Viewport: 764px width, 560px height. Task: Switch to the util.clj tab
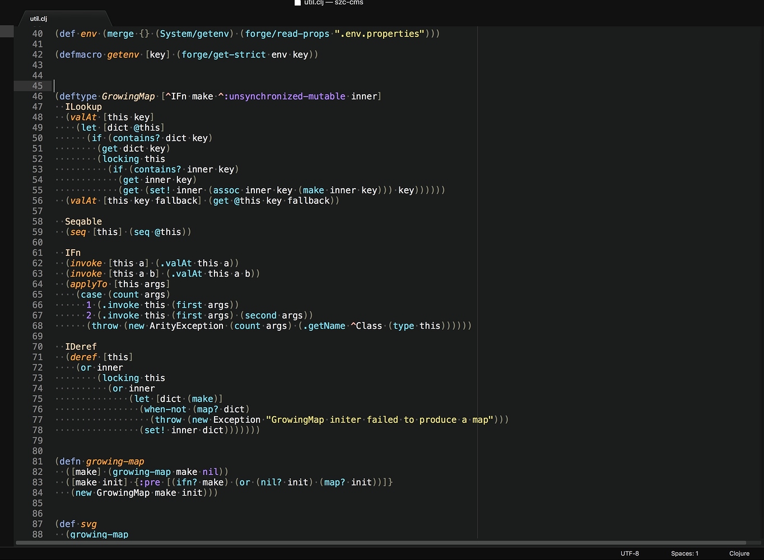point(38,18)
